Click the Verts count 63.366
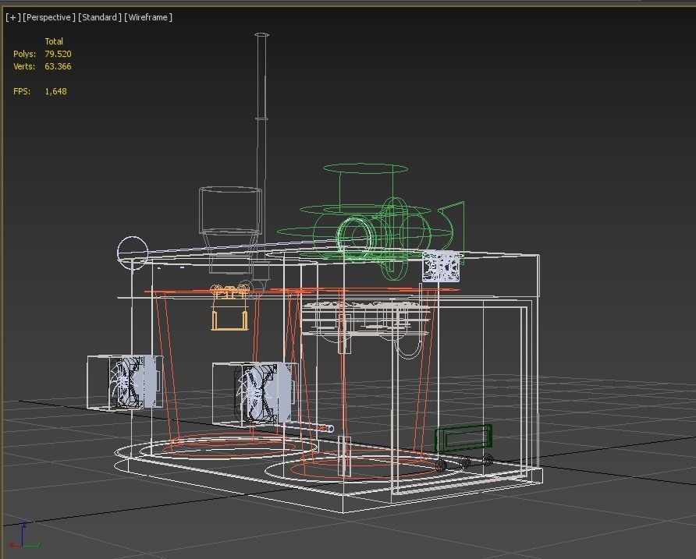The height and width of the screenshot is (559, 696). (x=58, y=66)
